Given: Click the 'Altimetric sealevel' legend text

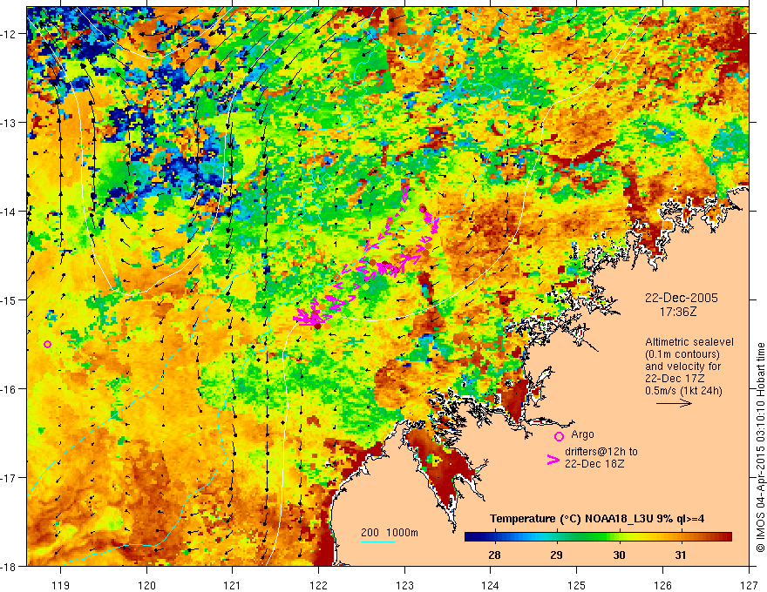Looking at the screenshot, I should (x=689, y=342).
